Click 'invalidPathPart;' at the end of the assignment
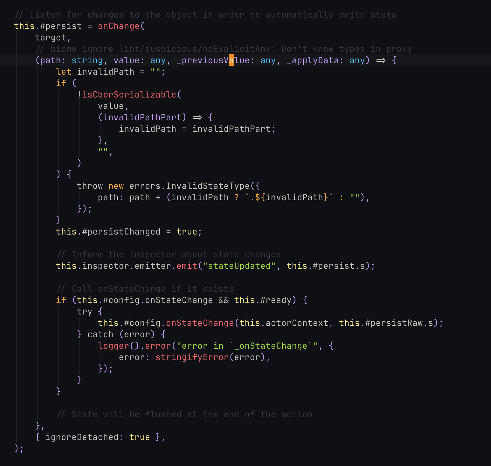This screenshot has height=466, width=491. pyautogui.click(x=234, y=129)
